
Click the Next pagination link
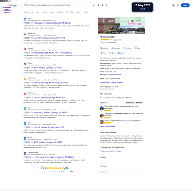tap(71, 171)
